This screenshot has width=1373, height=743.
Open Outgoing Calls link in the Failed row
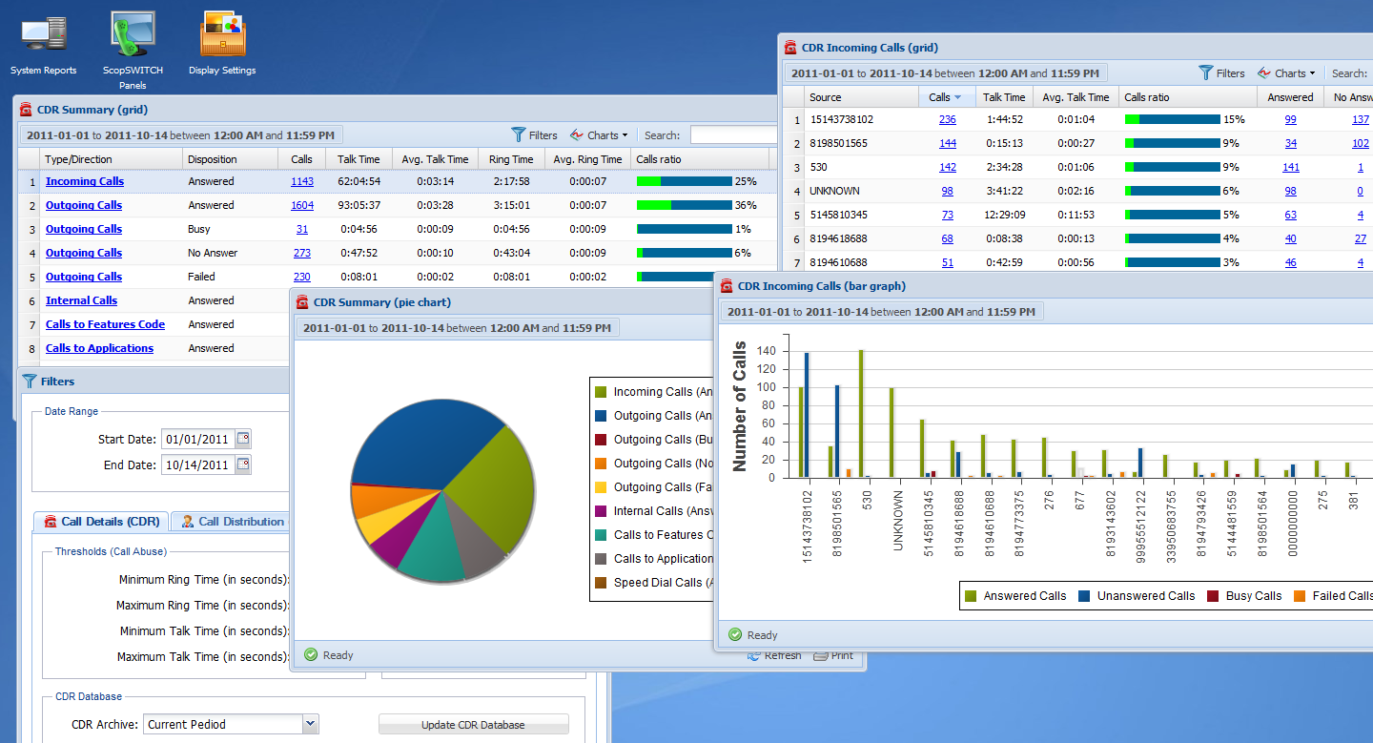click(84, 277)
